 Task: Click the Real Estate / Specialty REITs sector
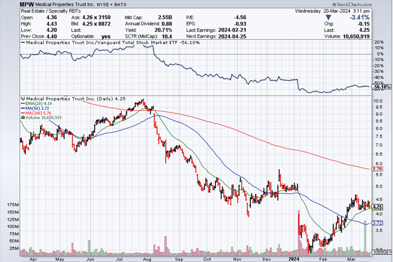[x=51, y=11]
